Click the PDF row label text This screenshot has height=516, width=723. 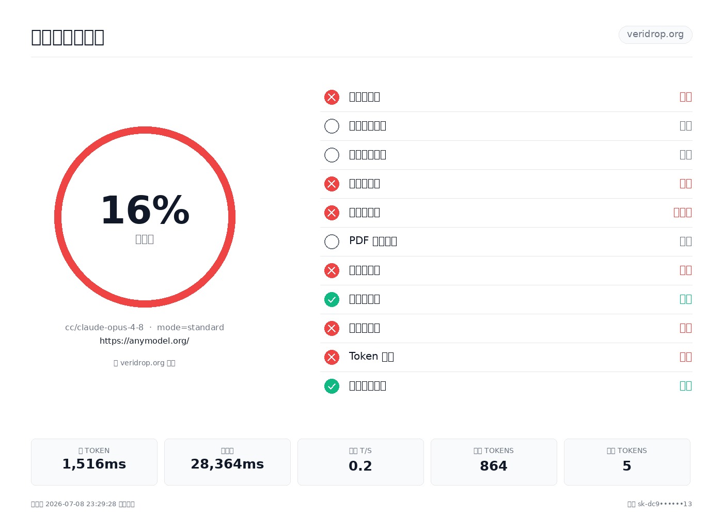373,241
